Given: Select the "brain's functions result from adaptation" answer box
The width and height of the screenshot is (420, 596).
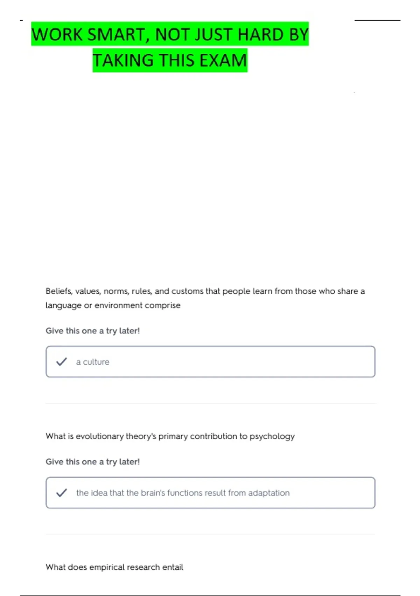Looking at the screenshot, I should tap(210, 493).
